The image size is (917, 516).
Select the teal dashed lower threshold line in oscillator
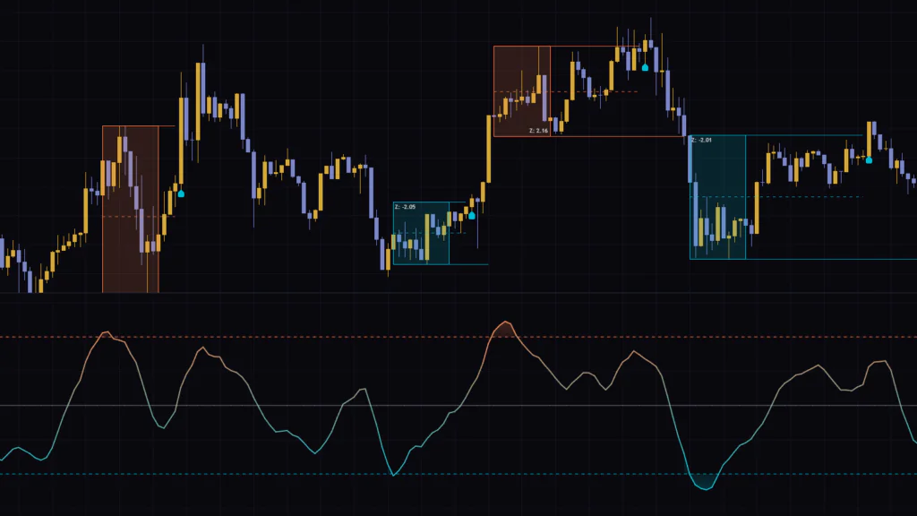point(458,475)
